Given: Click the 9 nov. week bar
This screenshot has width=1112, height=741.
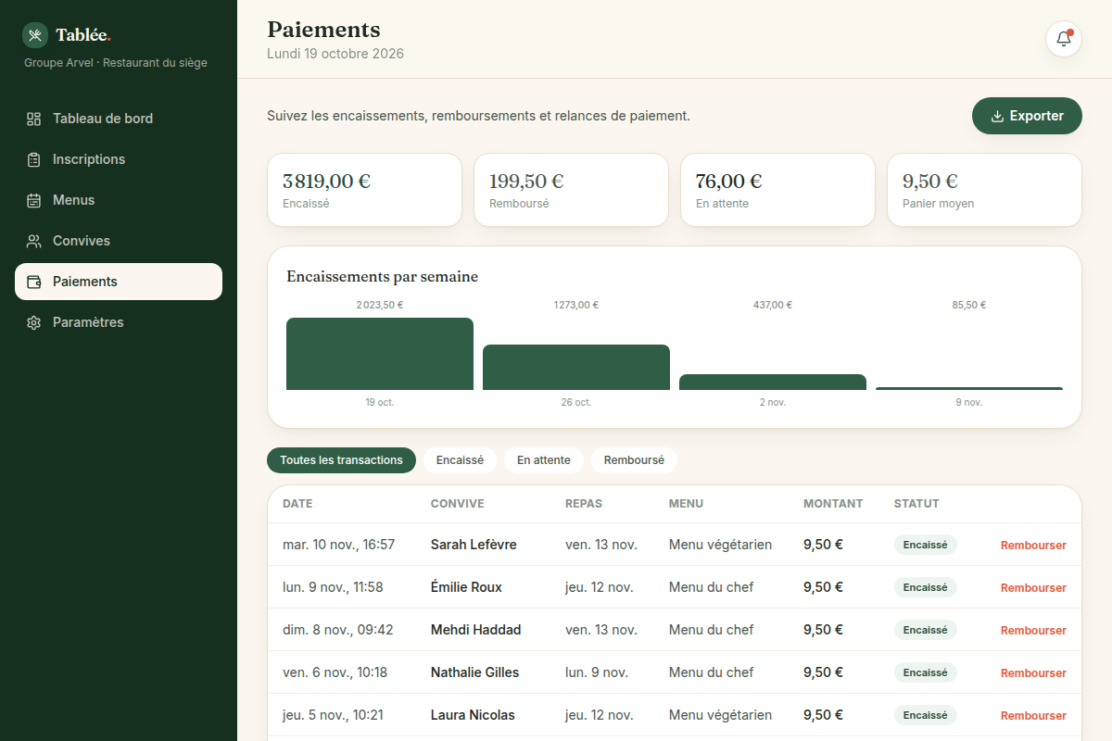Looking at the screenshot, I should click(x=969, y=388).
